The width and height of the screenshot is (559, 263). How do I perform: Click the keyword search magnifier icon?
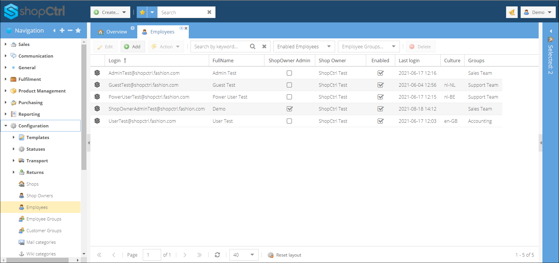(253, 47)
